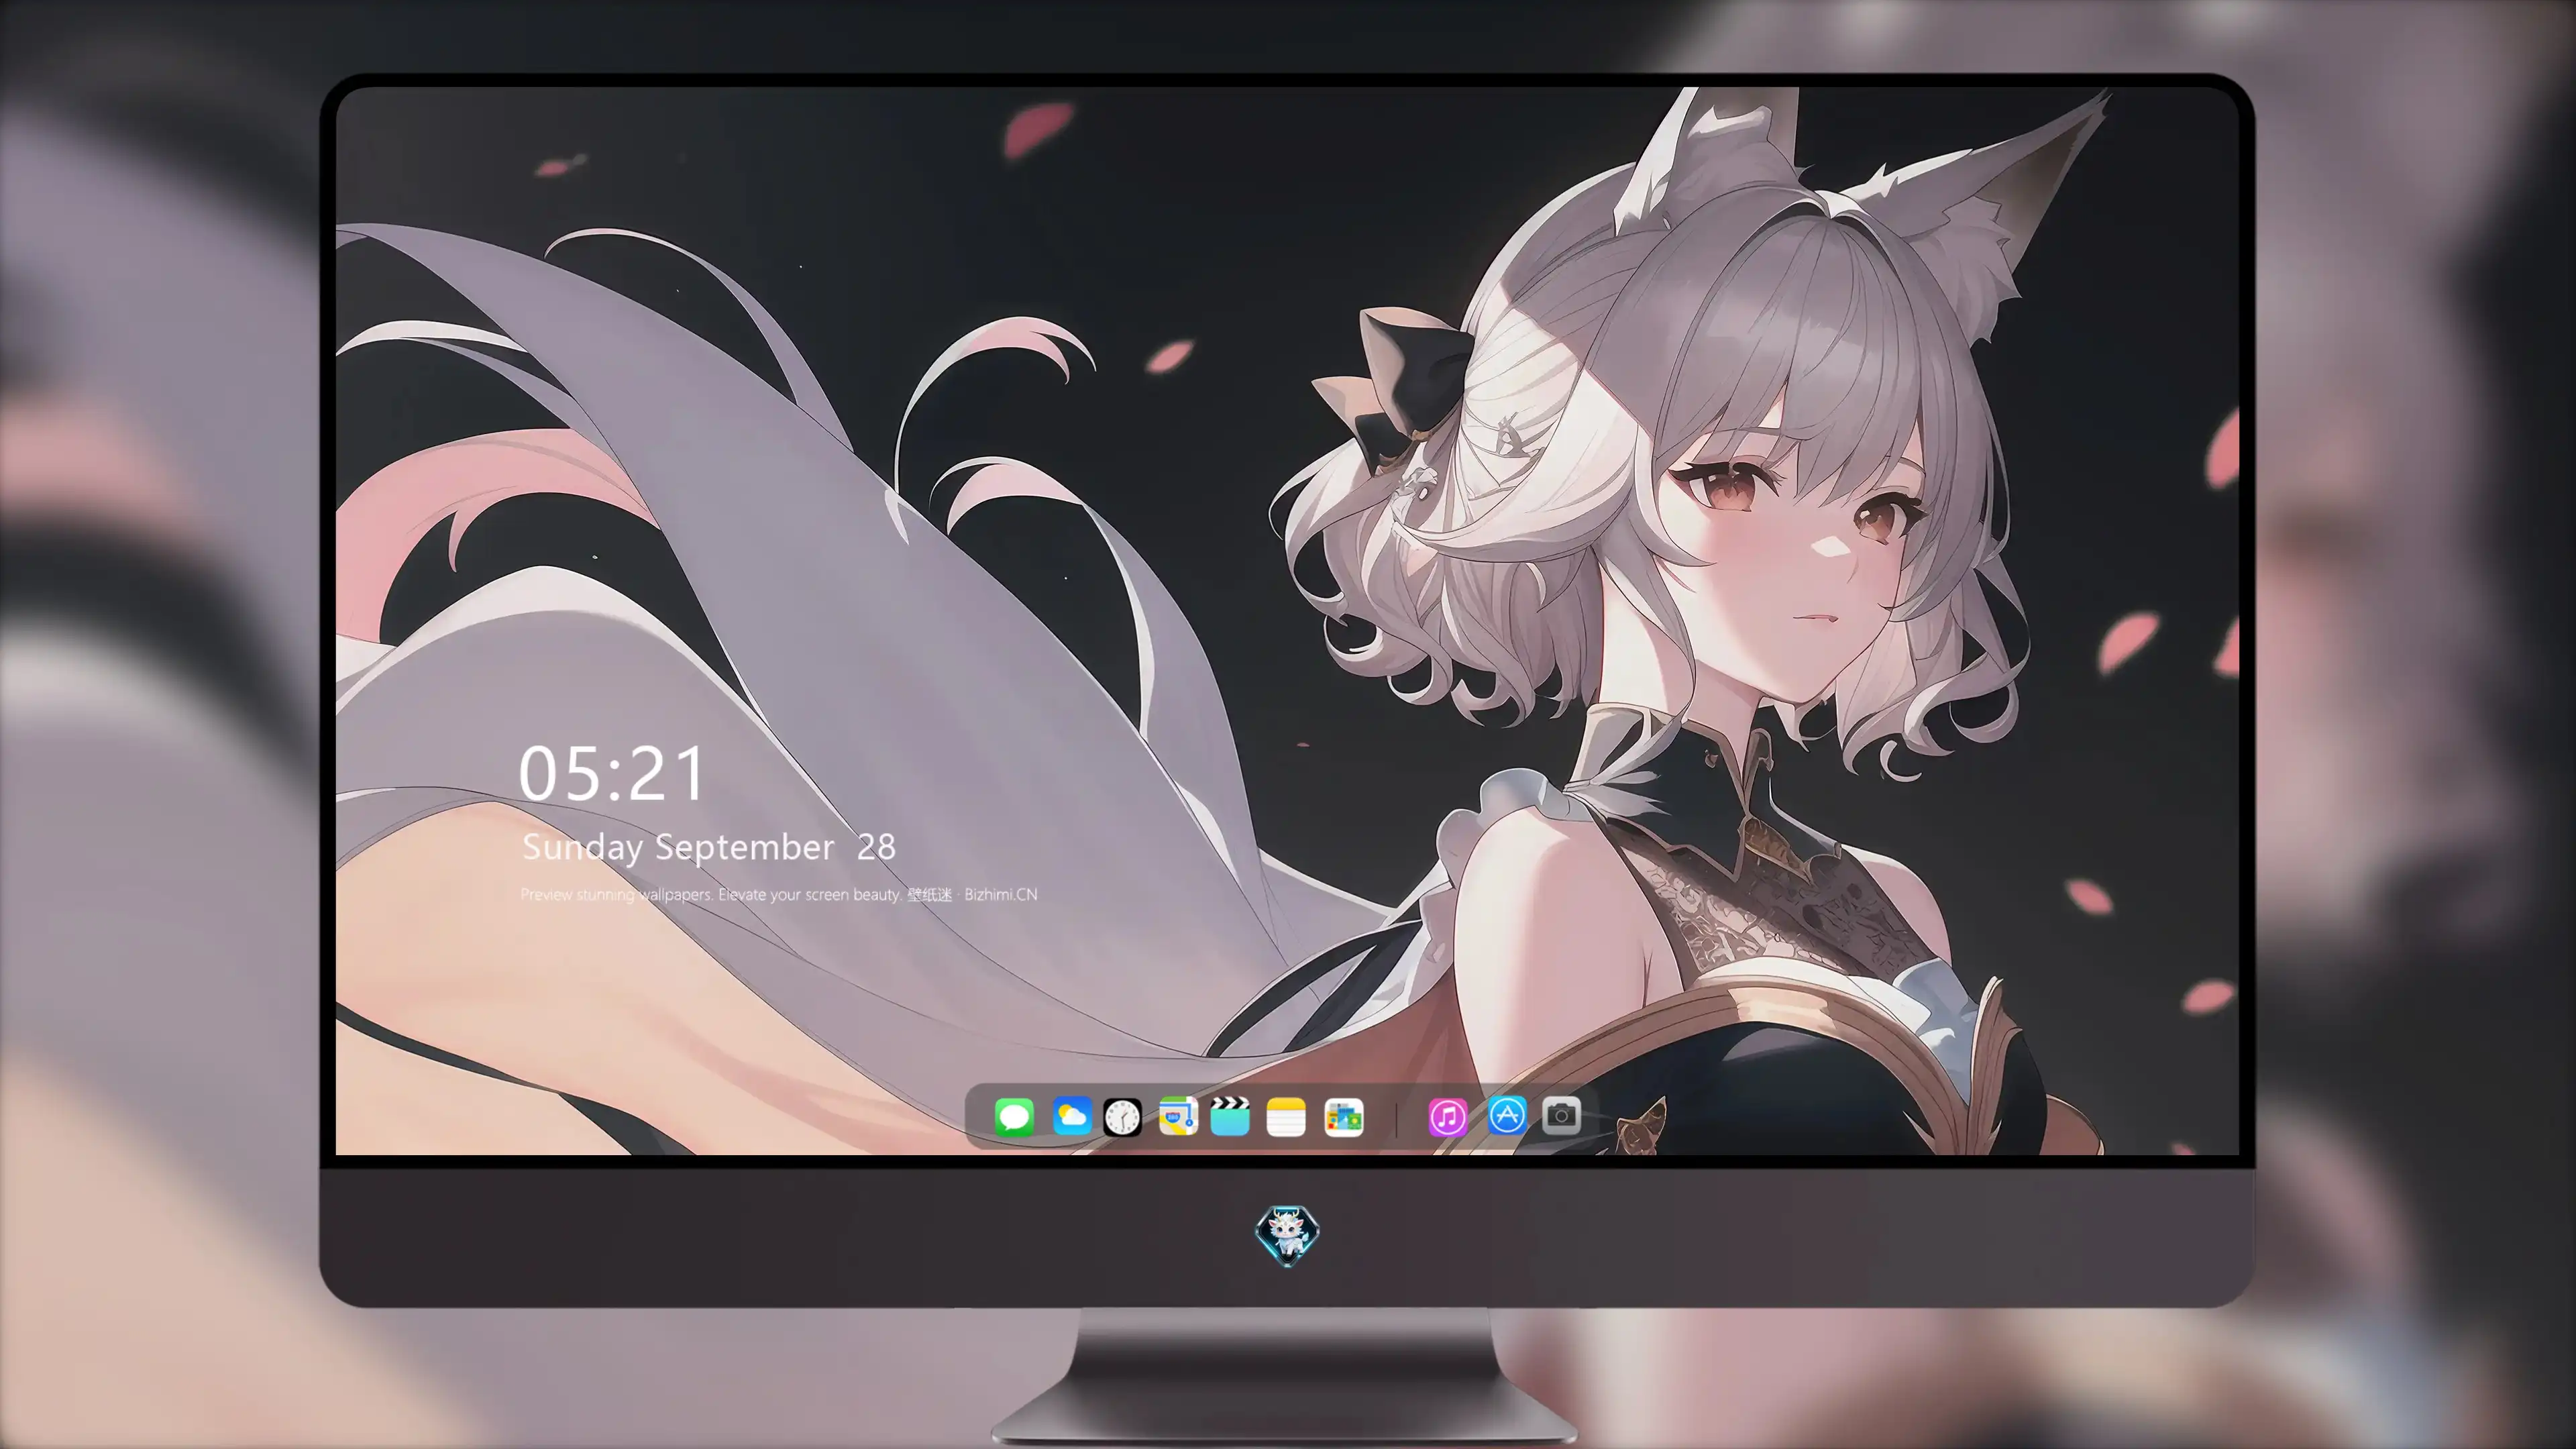Screen dimensions: 2576x1449
Task: Open the blue App Store icon
Action: [x=1507, y=1115]
